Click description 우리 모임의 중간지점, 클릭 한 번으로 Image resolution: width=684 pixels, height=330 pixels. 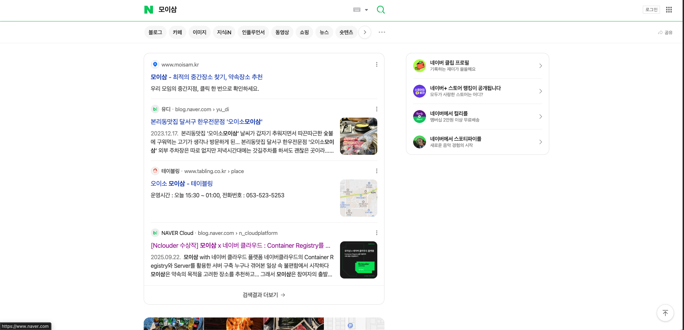point(205,89)
